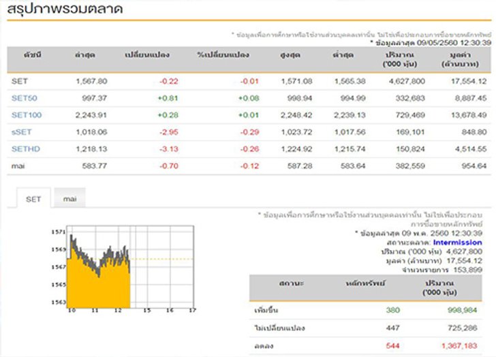Select mai percent change -0.12
The image size is (496, 357).
coord(249,166)
